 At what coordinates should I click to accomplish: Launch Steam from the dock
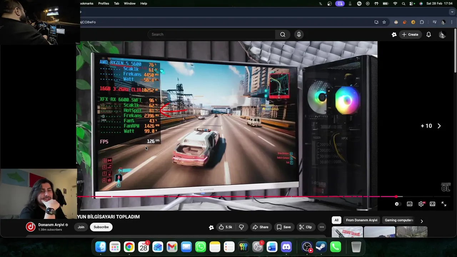[321, 247]
